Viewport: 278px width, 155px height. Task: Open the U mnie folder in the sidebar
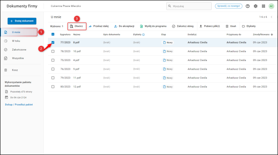[x=19, y=32]
